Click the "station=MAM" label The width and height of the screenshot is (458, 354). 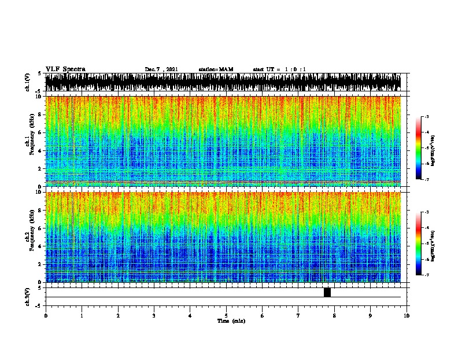(216, 69)
